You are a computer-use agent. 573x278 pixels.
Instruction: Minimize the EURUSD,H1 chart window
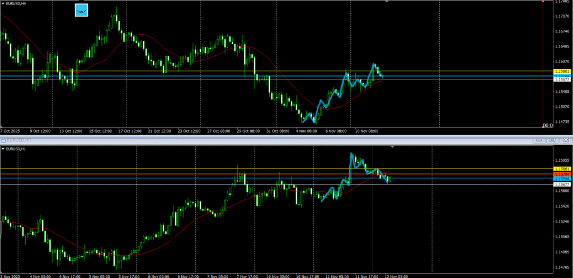(x=540, y=139)
